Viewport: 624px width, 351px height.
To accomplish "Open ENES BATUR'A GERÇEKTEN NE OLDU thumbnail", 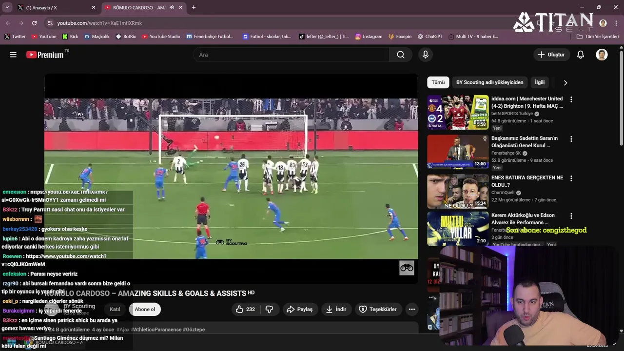I will click(x=458, y=191).
